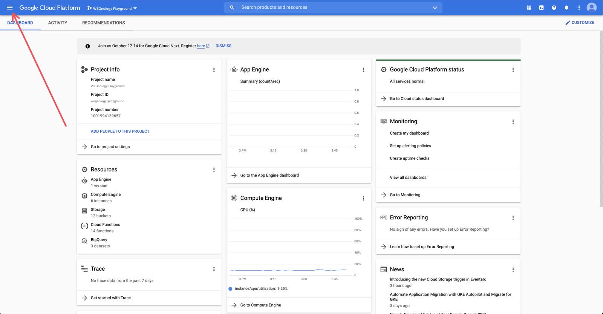Click the Google Cloud Platform logo
Screen dimensions: 603x314
click(50, 8)
